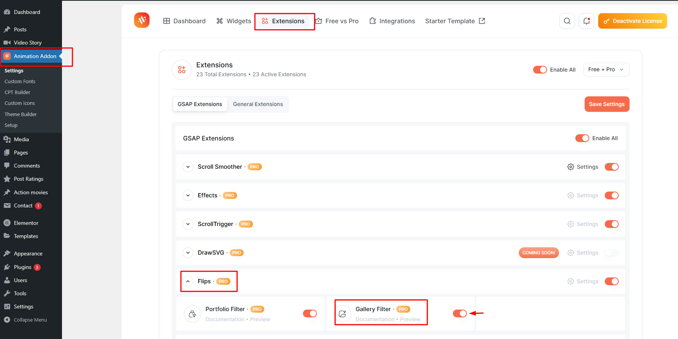
Task: Open Portfolio Filter Preview link
Action: click(x=260, y=319)
